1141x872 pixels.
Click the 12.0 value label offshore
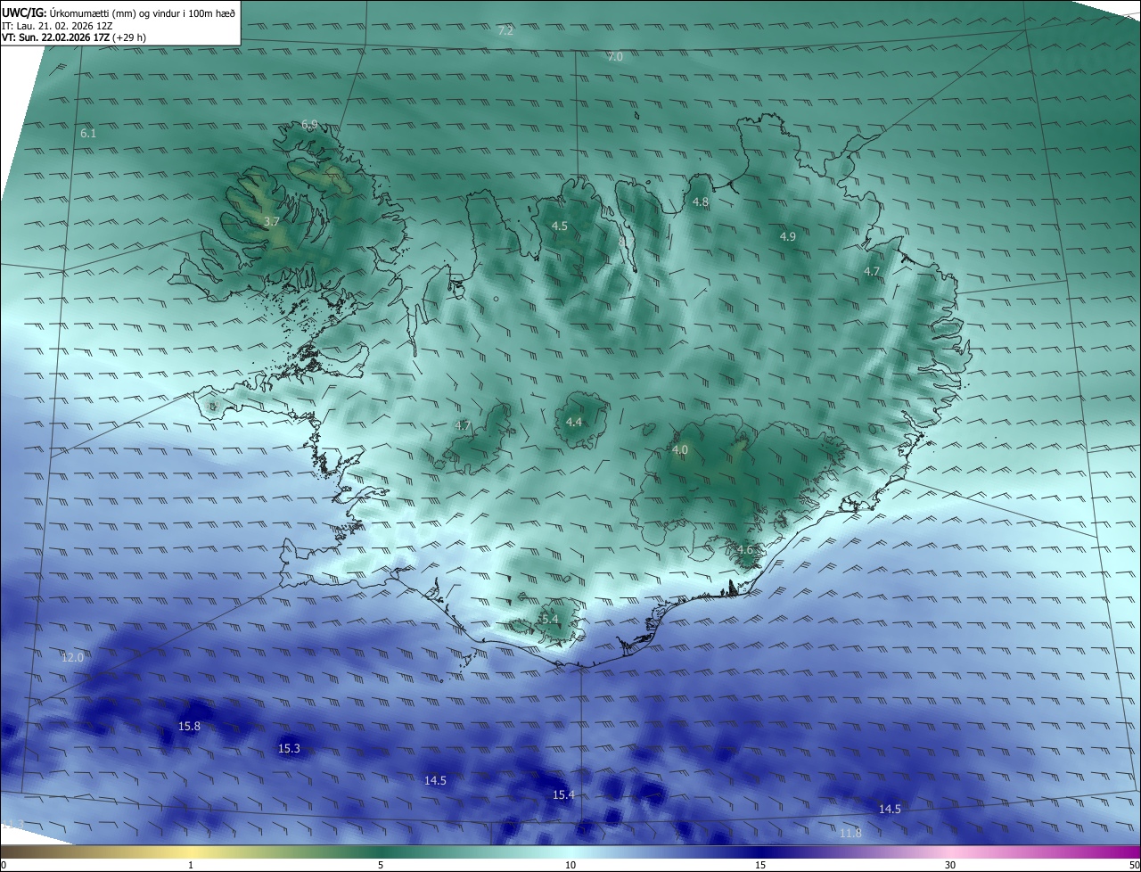(72, 657)
